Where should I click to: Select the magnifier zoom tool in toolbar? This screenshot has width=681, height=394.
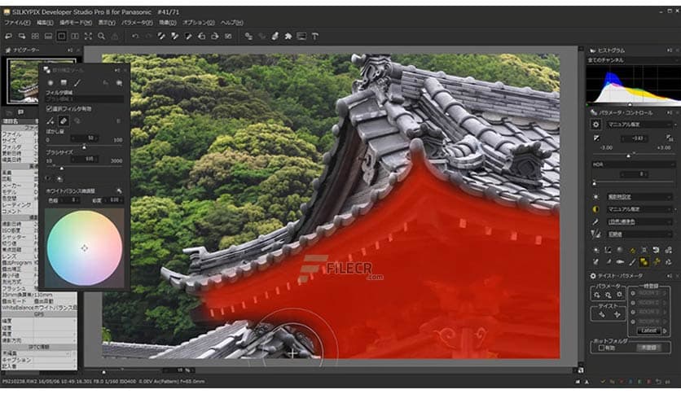tap(101, 37)
